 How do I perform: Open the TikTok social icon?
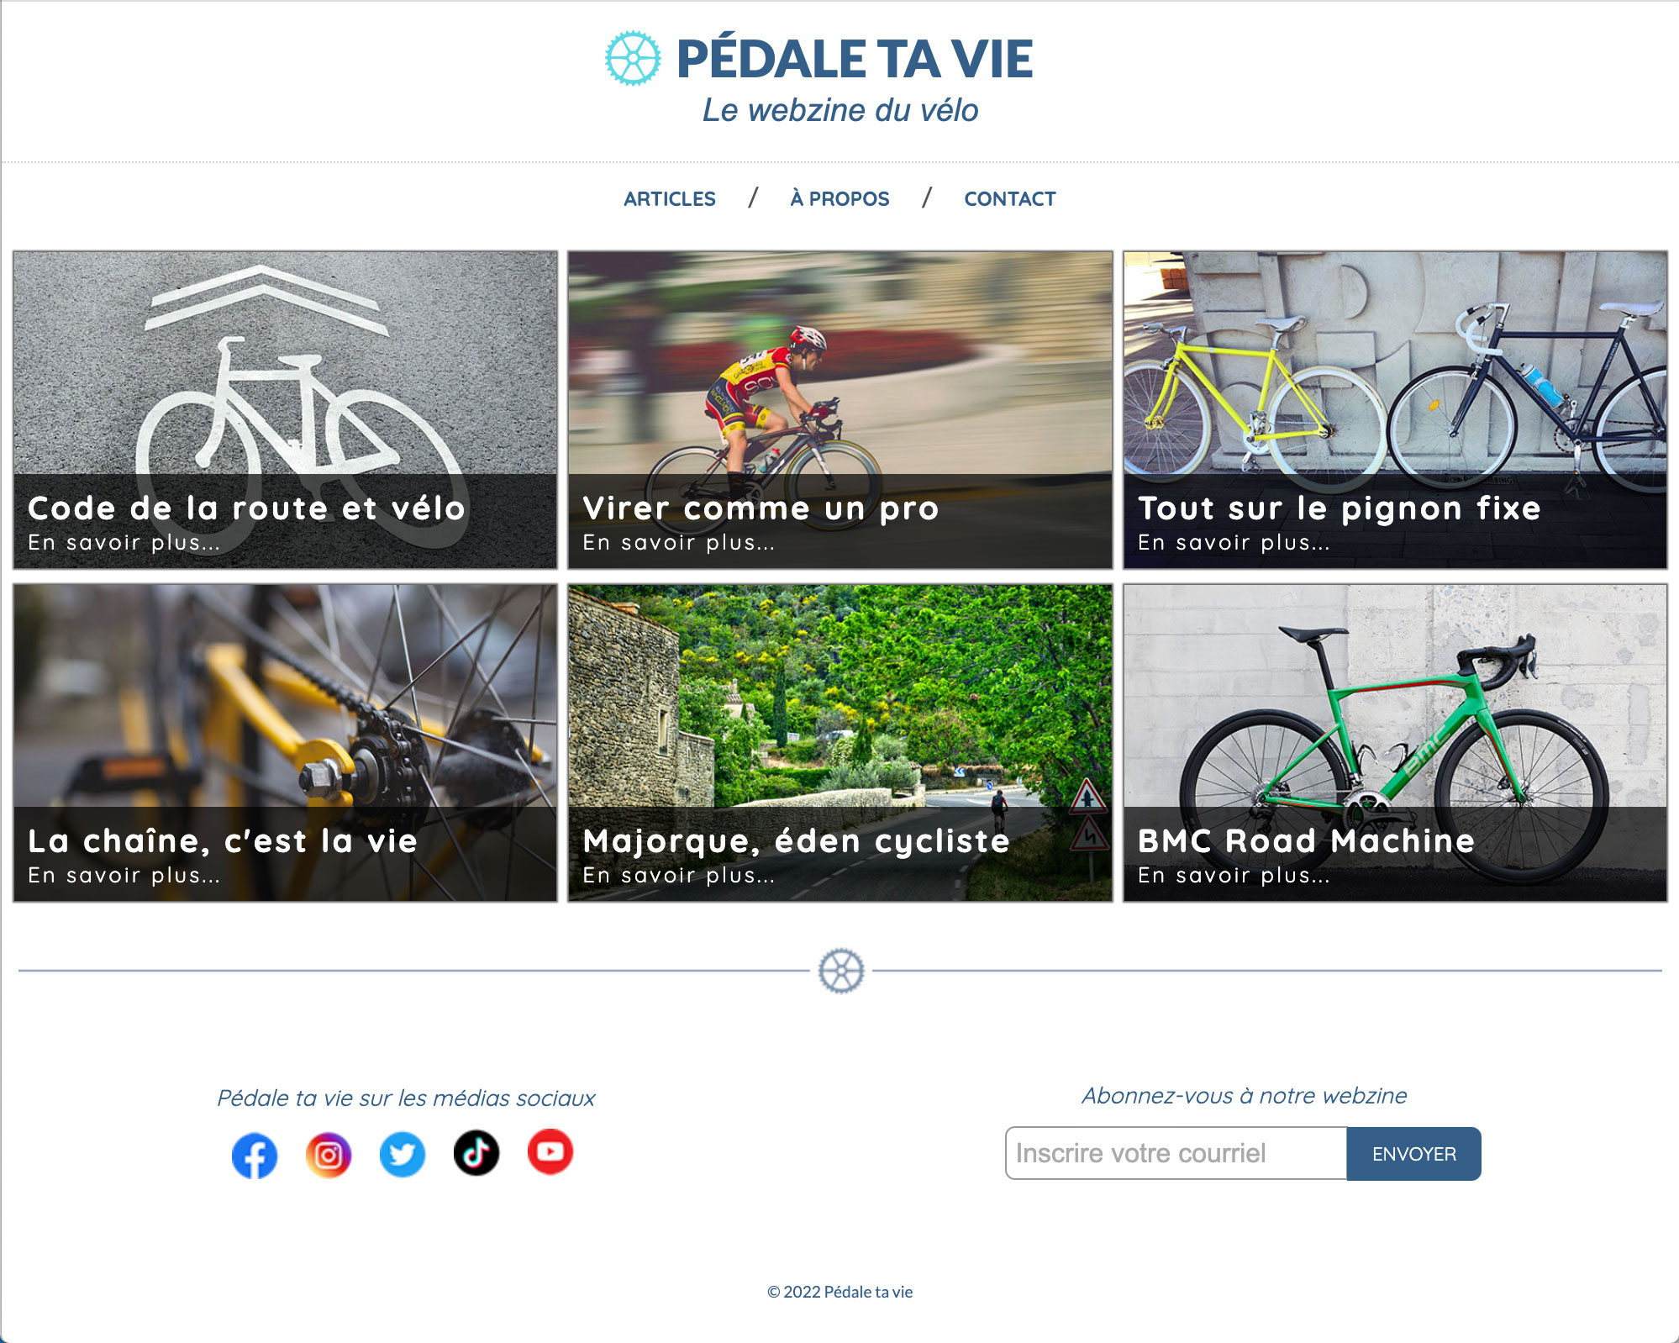[476, 1153]
